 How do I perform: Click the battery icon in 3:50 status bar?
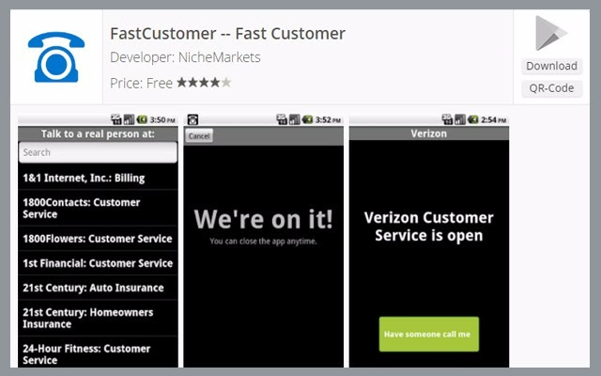coord(142,119)
